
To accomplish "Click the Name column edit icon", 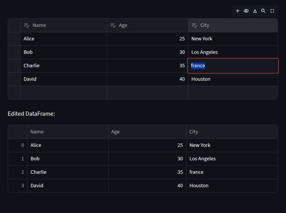I will [x=26, y=25].
